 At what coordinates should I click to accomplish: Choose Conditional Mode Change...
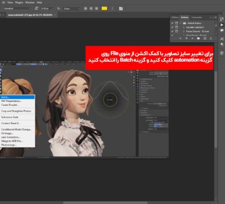(18, 129)
